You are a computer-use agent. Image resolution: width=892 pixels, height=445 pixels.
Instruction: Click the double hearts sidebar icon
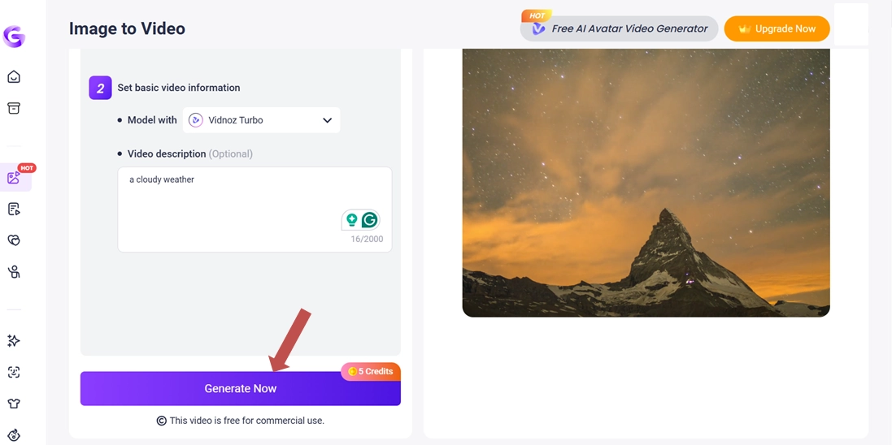click(x=14, y=240)
